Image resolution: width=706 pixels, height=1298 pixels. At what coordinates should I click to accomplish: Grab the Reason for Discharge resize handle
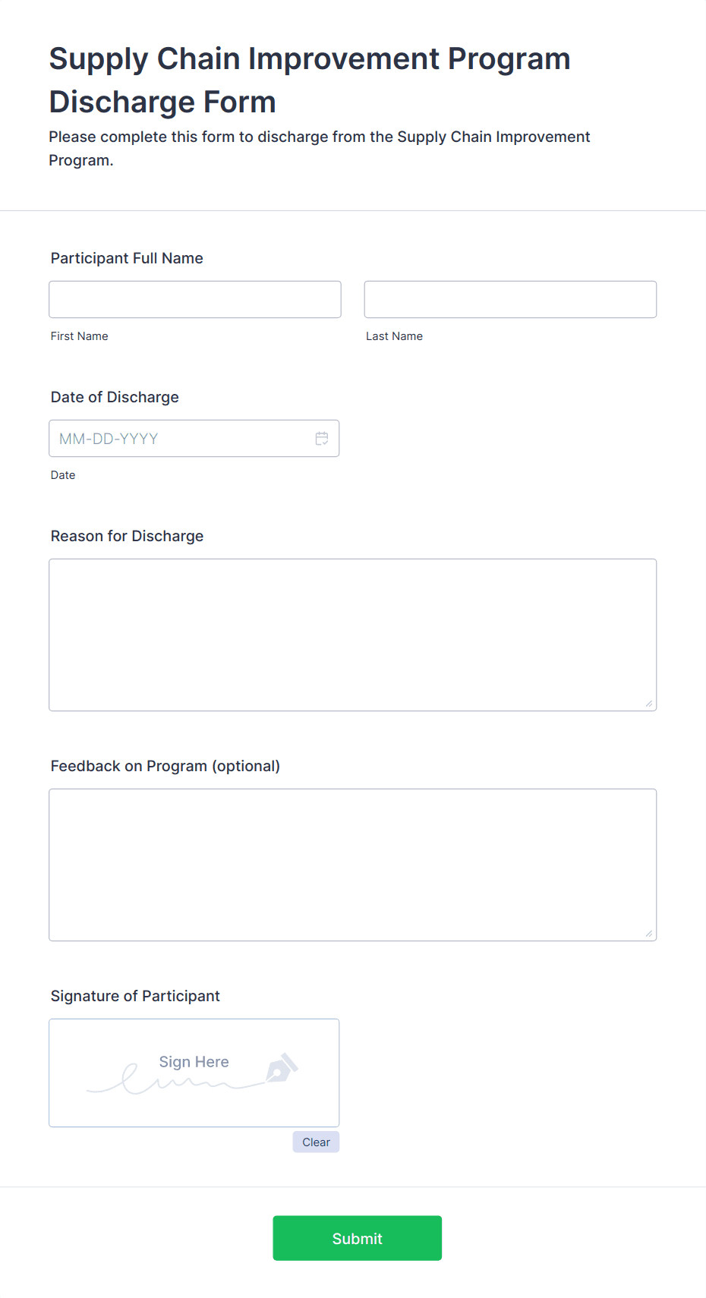(x=649, y=704)
